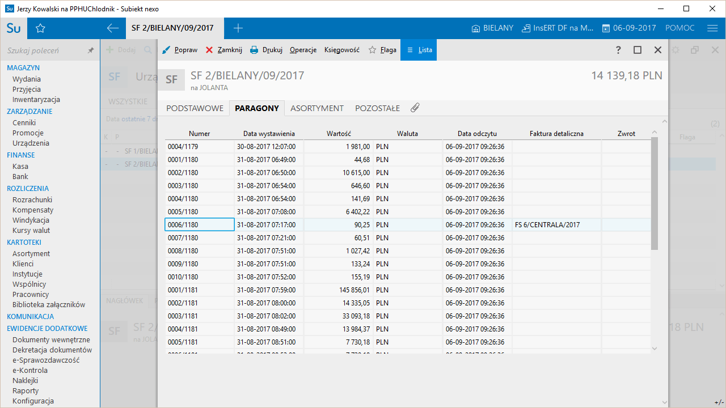726x408 pixels.
Task: Maximize the document dialog panel
Action: [638, 50]
